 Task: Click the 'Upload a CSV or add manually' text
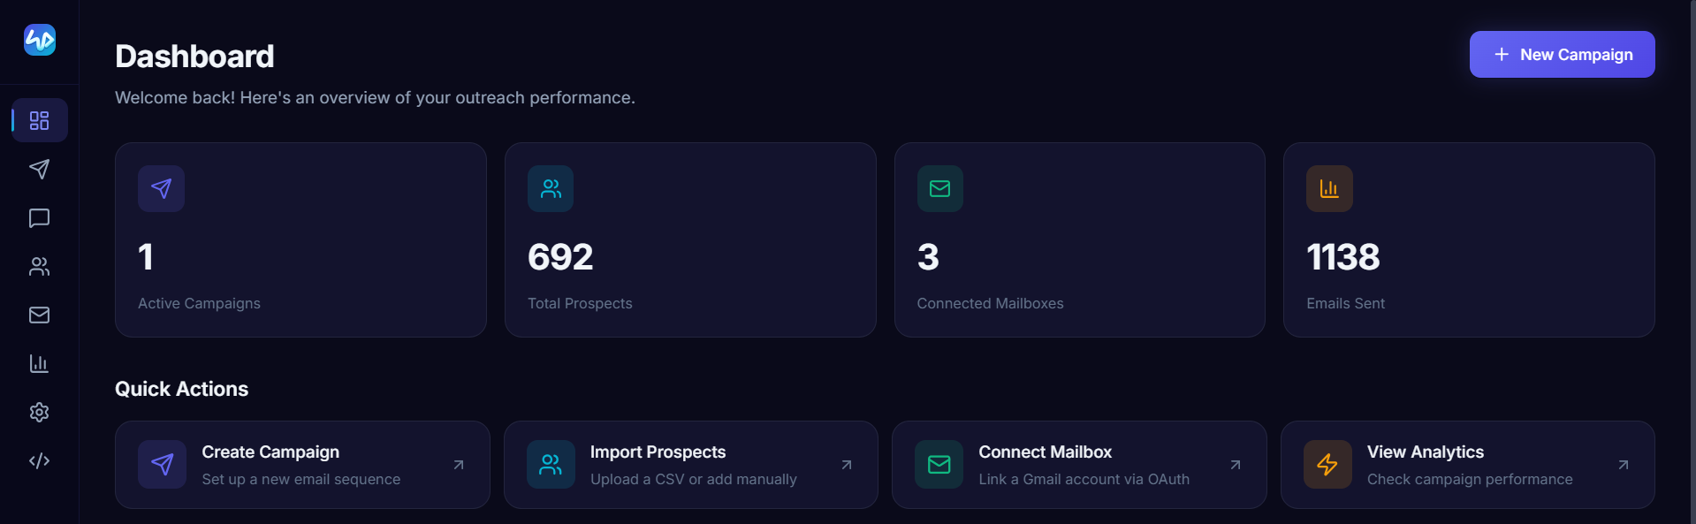693,479
